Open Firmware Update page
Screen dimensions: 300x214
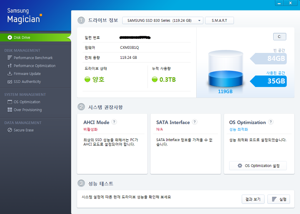coord(27,73)
